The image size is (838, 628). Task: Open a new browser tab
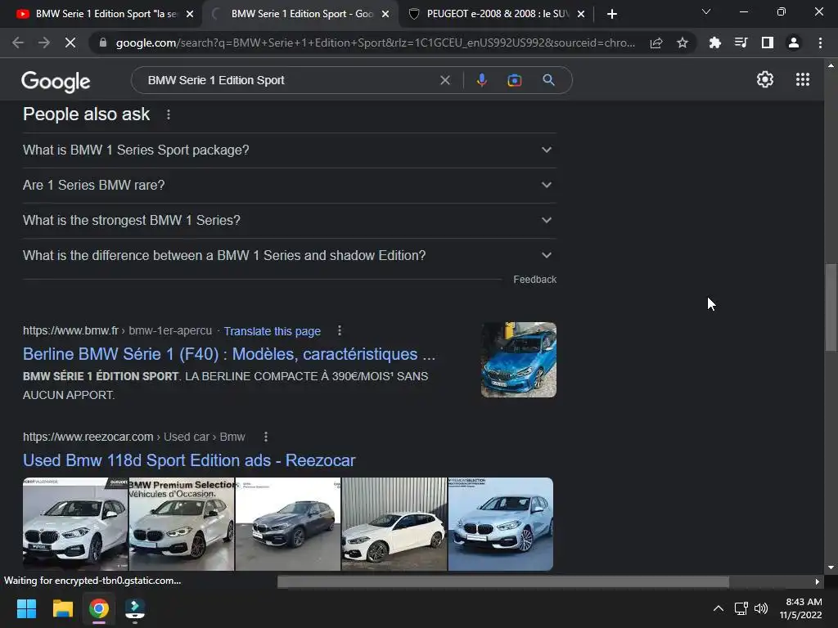(612, 14)
